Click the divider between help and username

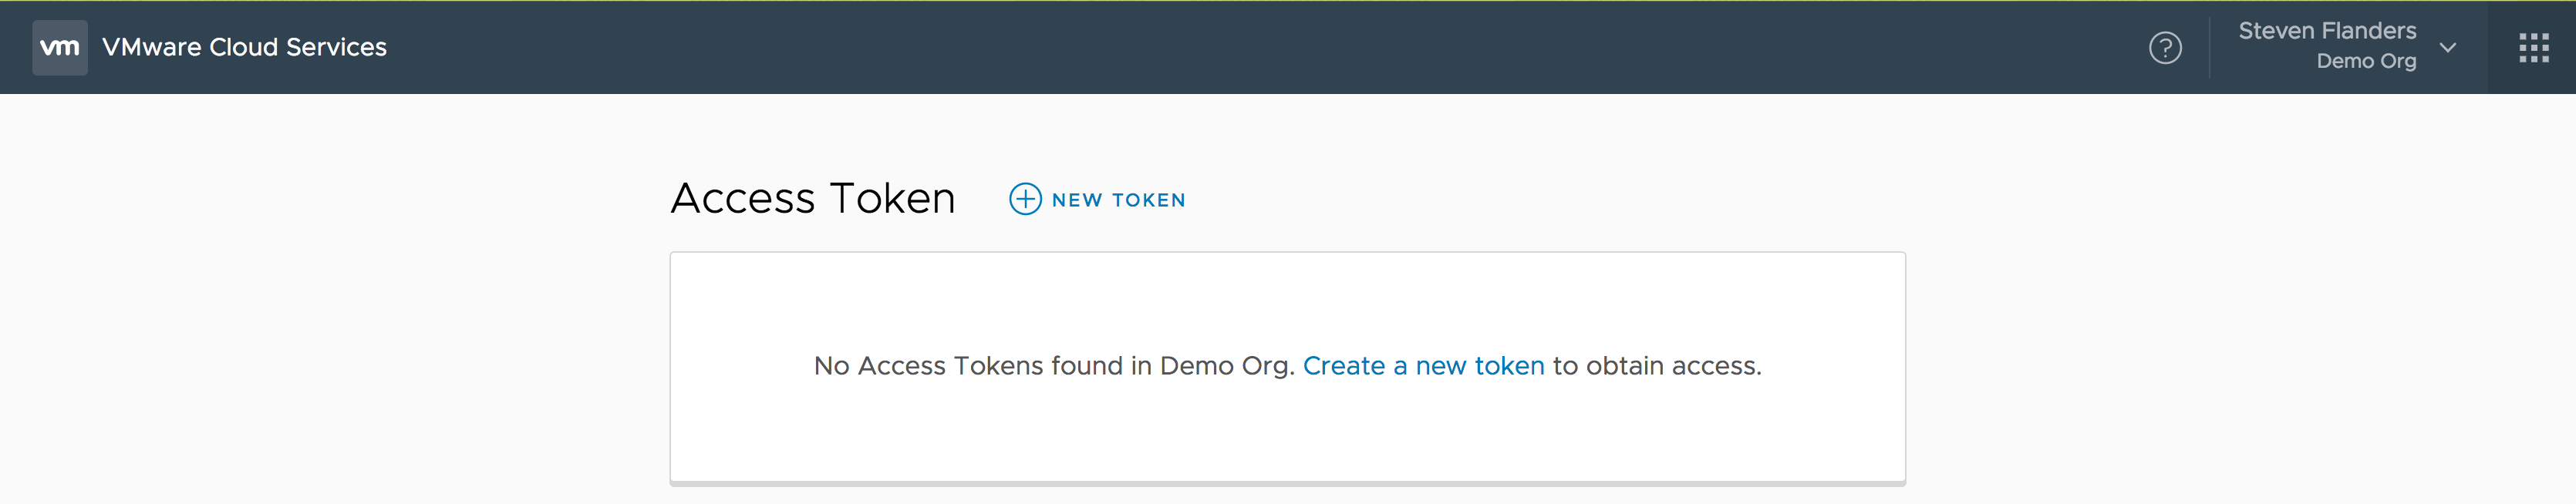pos(2209,47)
